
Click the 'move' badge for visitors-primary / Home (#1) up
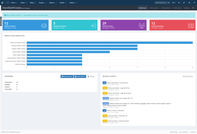[x=105, y=116]
